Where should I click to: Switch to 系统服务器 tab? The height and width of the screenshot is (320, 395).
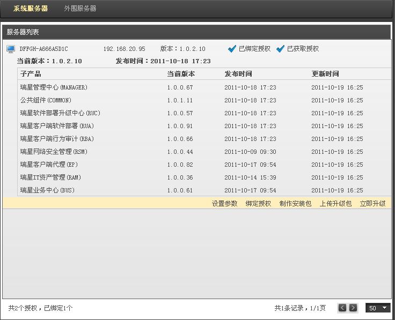click(31, 8)
